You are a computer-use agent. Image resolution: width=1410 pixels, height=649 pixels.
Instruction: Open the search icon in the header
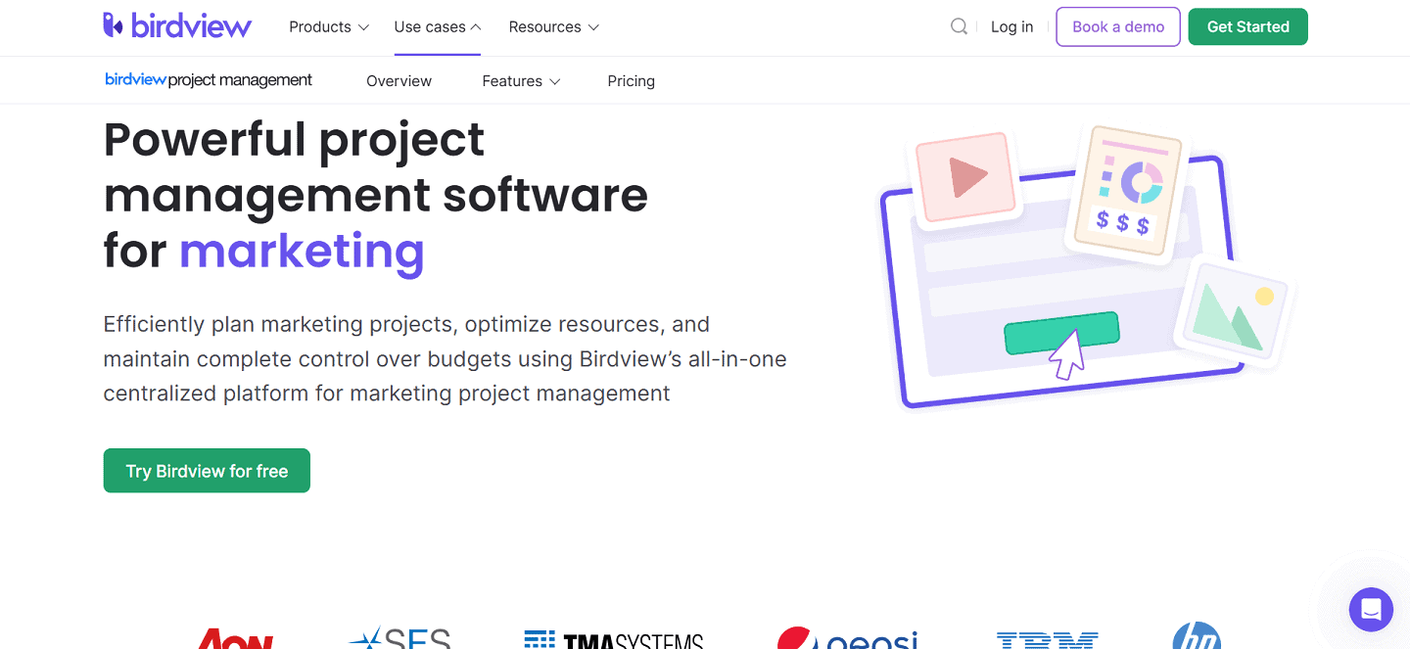959,26
